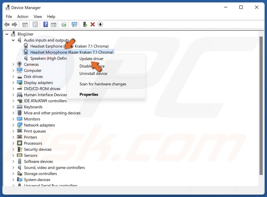Select the Software devices label
The height and width of the screenshot is (197, 267).
pos(38,161)
